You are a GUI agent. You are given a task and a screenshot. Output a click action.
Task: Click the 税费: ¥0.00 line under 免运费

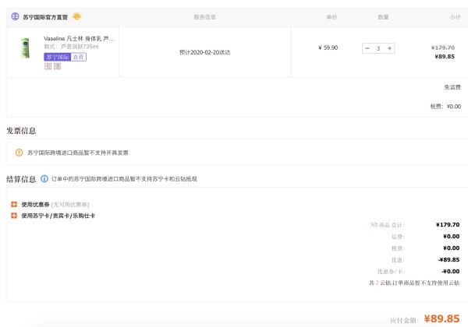tap(445, 107)
